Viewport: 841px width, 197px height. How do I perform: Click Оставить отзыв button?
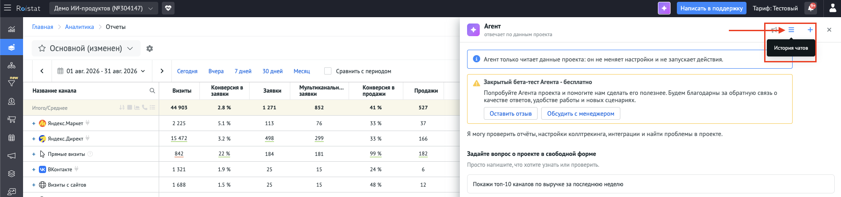pyautogui.click(x=510, y=113)
